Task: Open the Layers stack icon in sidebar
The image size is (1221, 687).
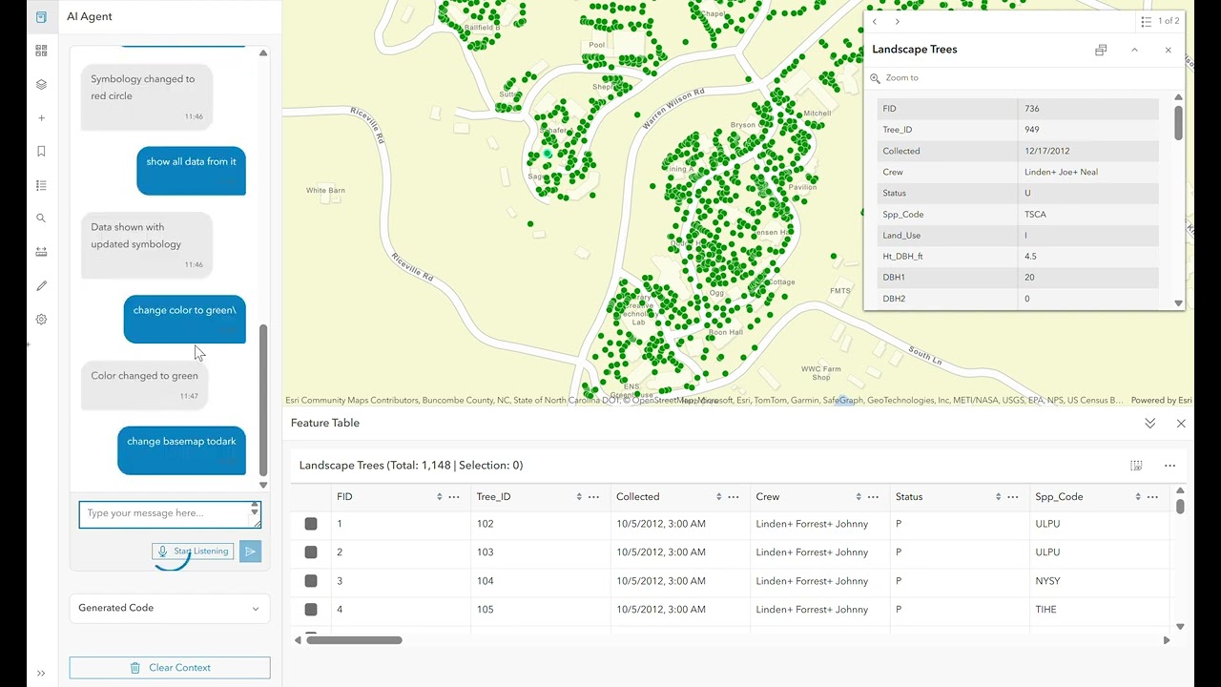Action: click(x=41, y=84)
